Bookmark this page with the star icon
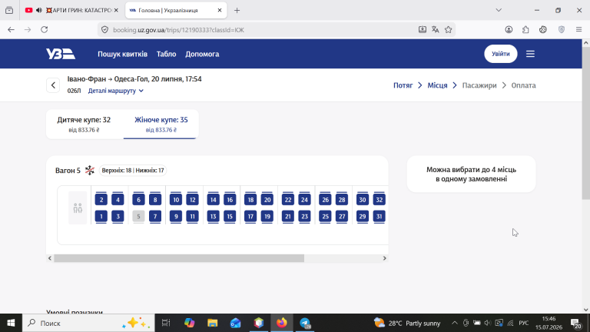 (448, 30)
